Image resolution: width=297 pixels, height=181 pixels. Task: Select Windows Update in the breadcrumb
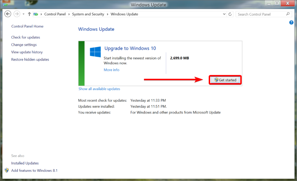click(x=124, y=14)
